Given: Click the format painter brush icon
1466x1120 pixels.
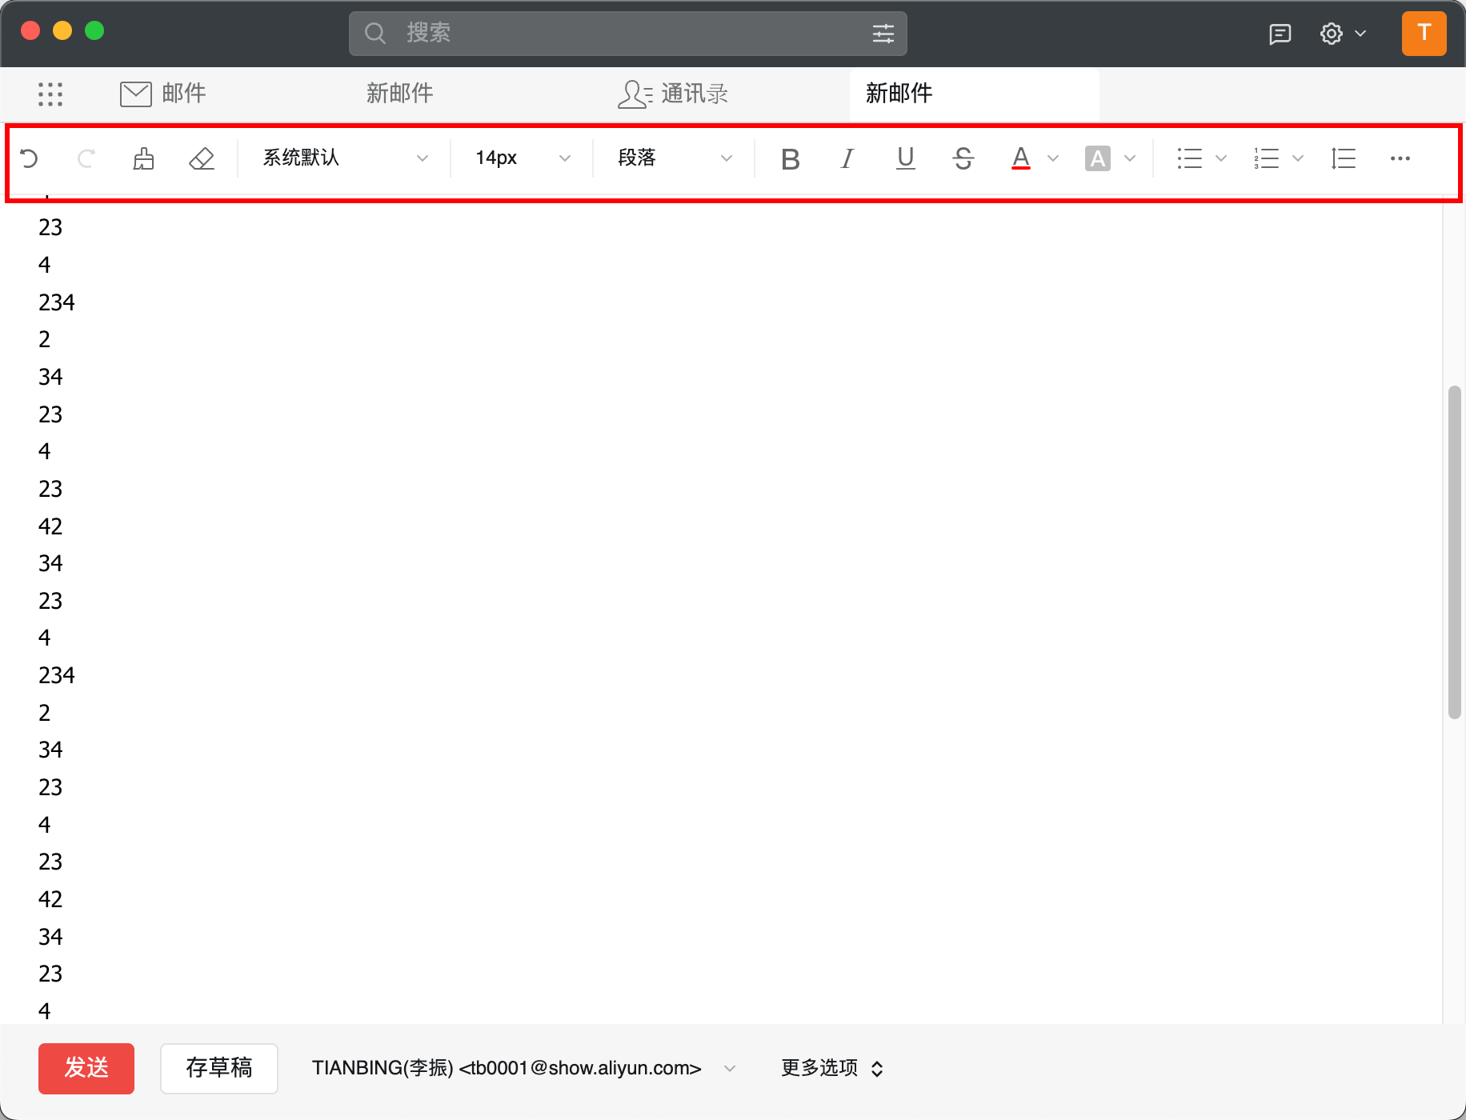Looking at the screenshot, I should 143,158.
